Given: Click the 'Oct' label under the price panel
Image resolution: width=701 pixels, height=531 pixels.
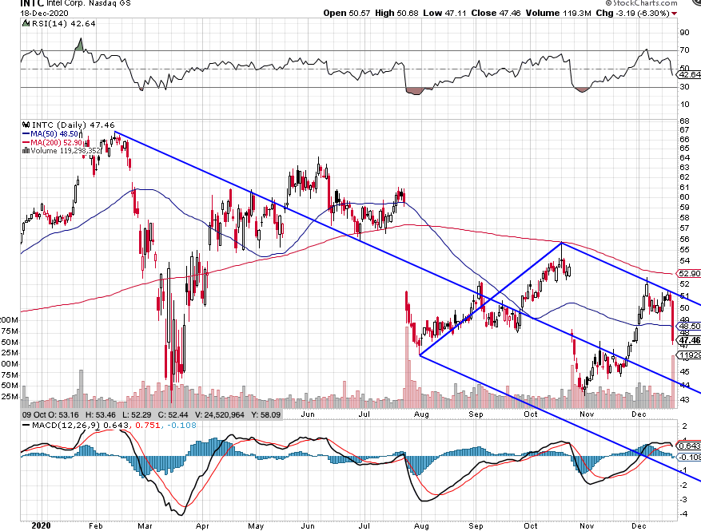Looking at the screenshot, I should click(530, 414).
